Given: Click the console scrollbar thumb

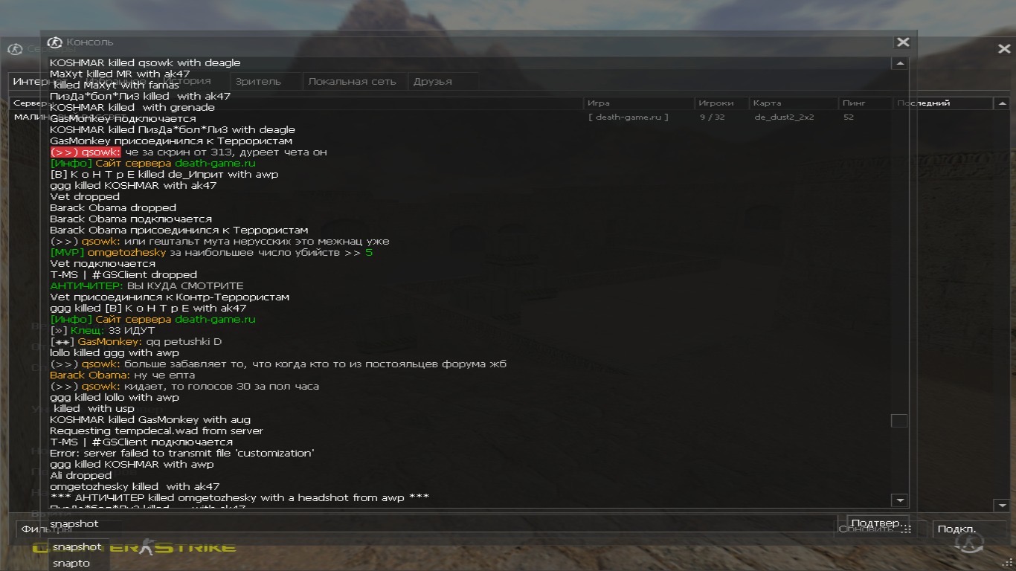Looking at the screenshot, I should point(899,421).
